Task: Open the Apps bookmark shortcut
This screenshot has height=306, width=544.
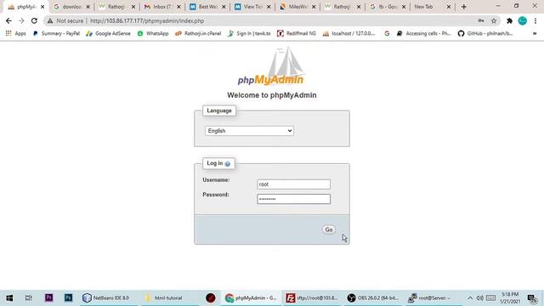Action: pyautogui.click(x=15, y=33)
